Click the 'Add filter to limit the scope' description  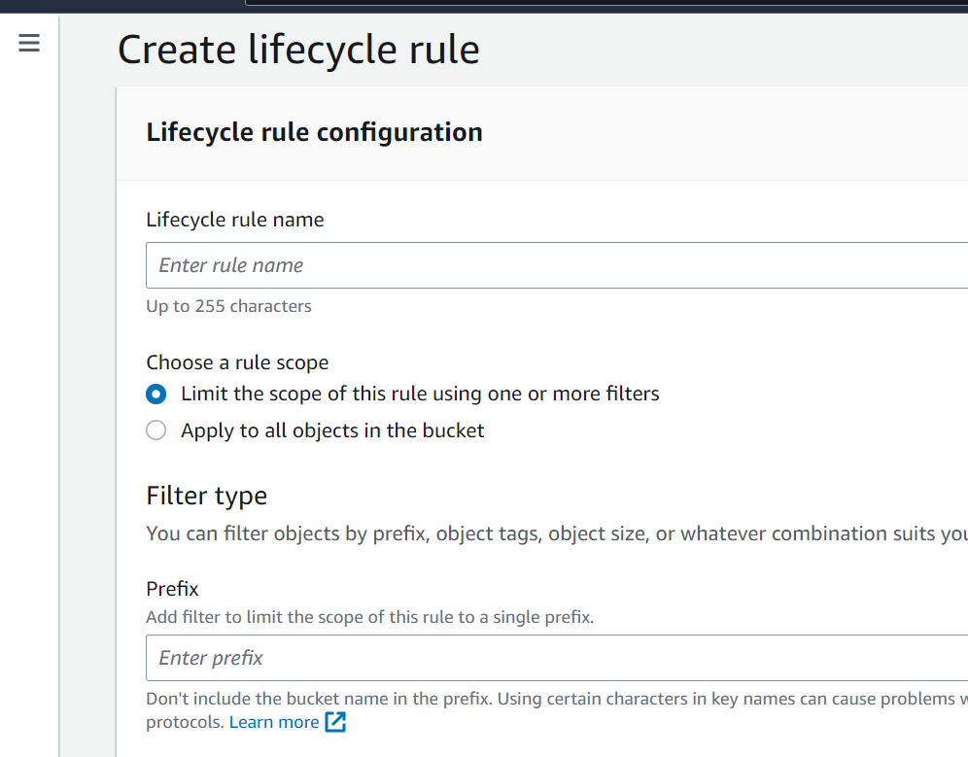tap(369, 617)
